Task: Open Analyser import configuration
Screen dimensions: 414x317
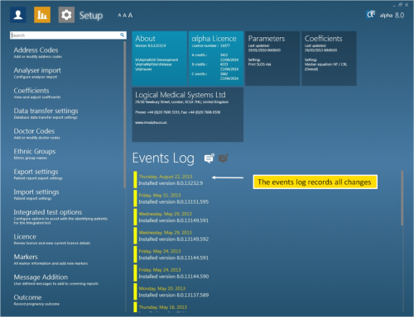Action: tap(37, 73)
